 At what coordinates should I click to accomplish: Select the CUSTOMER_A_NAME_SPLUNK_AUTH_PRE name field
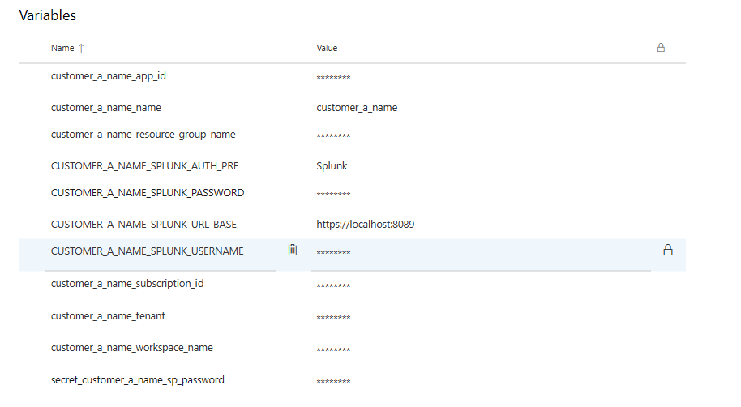click(x=144, y=166)
